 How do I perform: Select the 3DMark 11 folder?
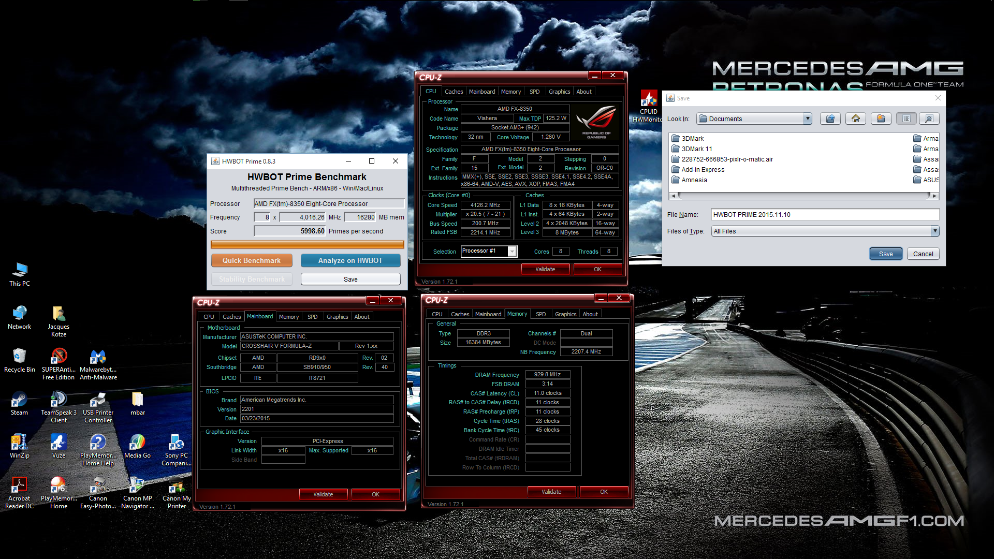692,149
